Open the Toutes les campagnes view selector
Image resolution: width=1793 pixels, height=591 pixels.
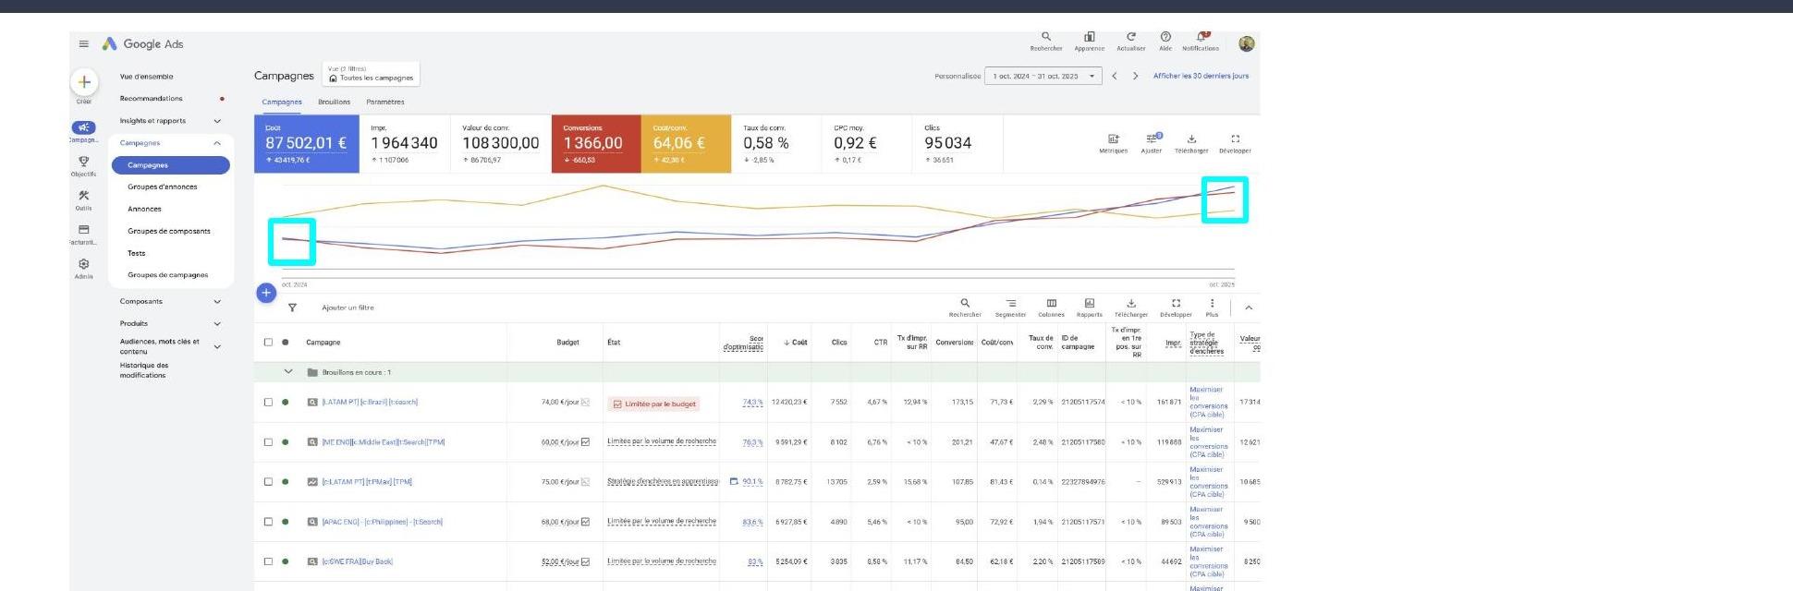coord(371,74)
